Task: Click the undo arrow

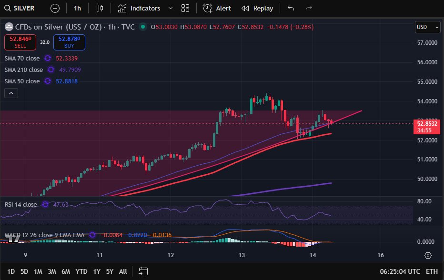Action: tap(291, 8)
